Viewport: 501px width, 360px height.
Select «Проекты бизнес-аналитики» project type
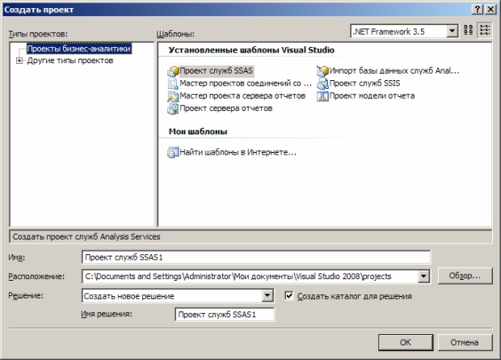click(x=78, y=49)
